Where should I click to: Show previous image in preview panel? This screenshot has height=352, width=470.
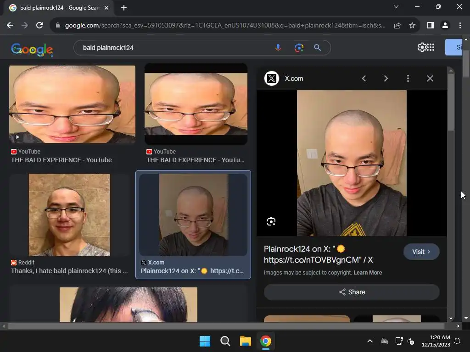[364, 78]
